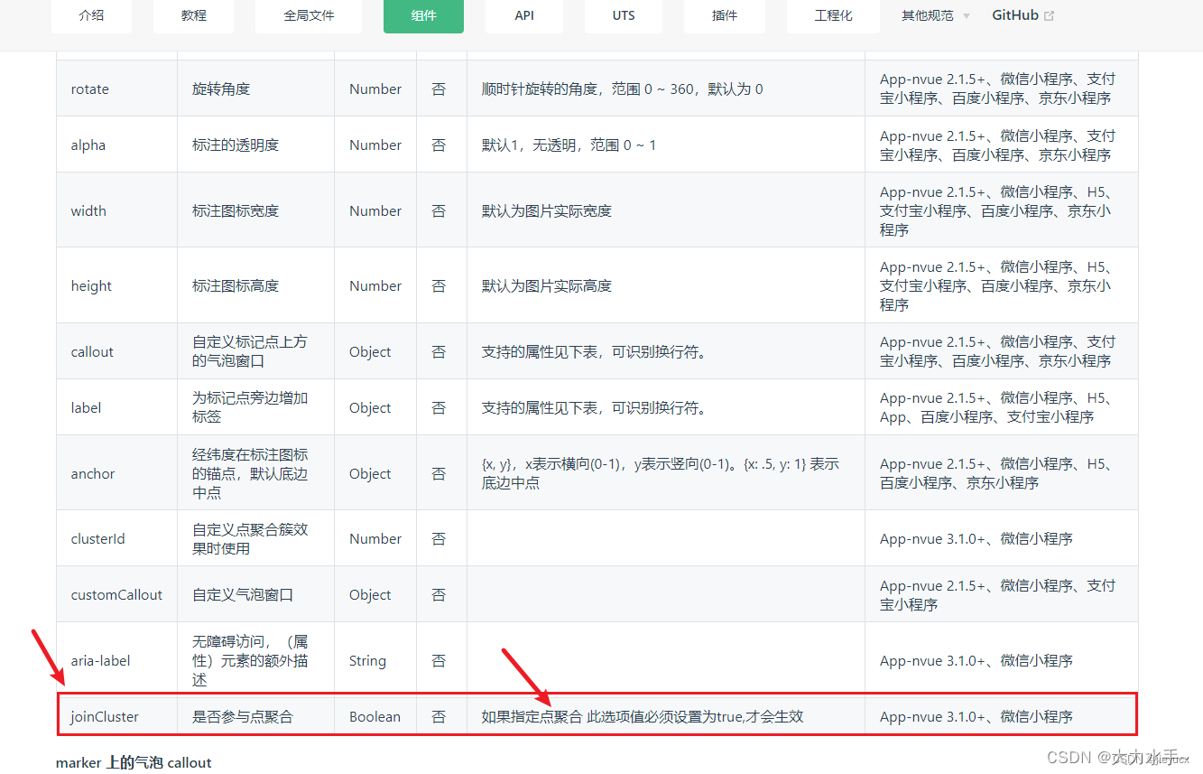
Task: Select the anchor property name cell
Action: [117, 473]
